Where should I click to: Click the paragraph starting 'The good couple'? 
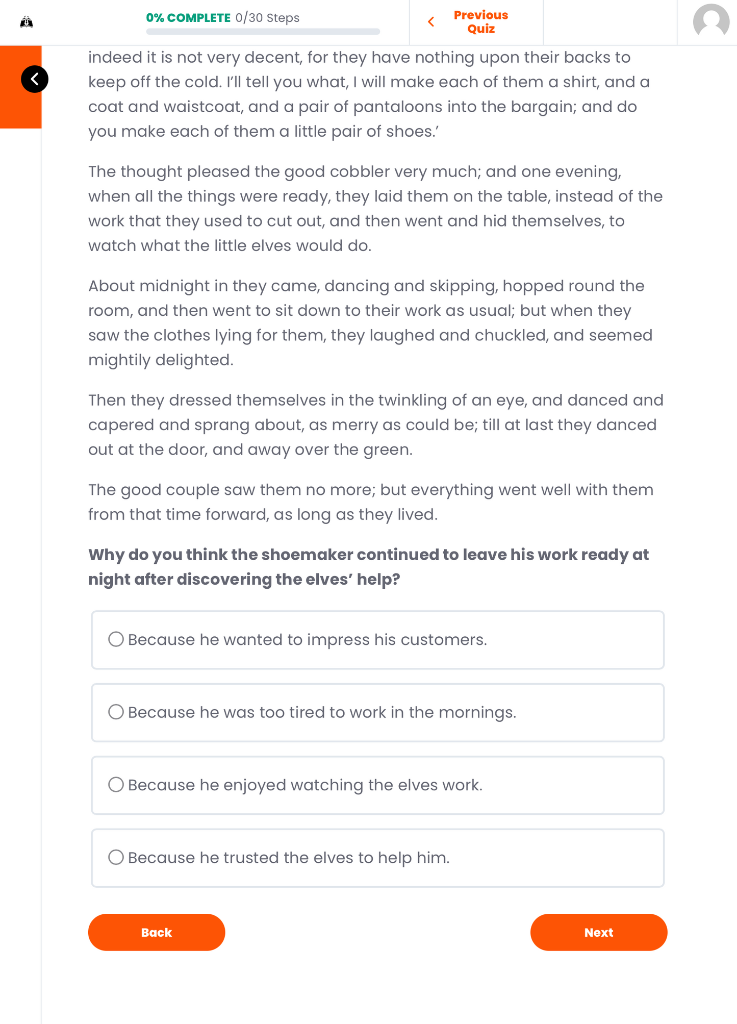pyautogui.click(x=370, y=502)
